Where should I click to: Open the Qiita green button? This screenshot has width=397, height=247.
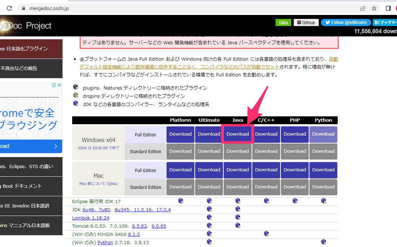tap(283, 22)
